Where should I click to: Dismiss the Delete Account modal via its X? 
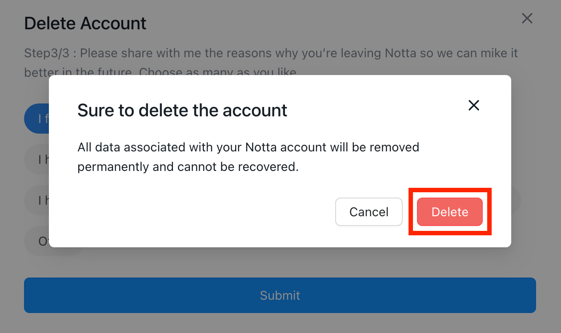pos(527,18)
